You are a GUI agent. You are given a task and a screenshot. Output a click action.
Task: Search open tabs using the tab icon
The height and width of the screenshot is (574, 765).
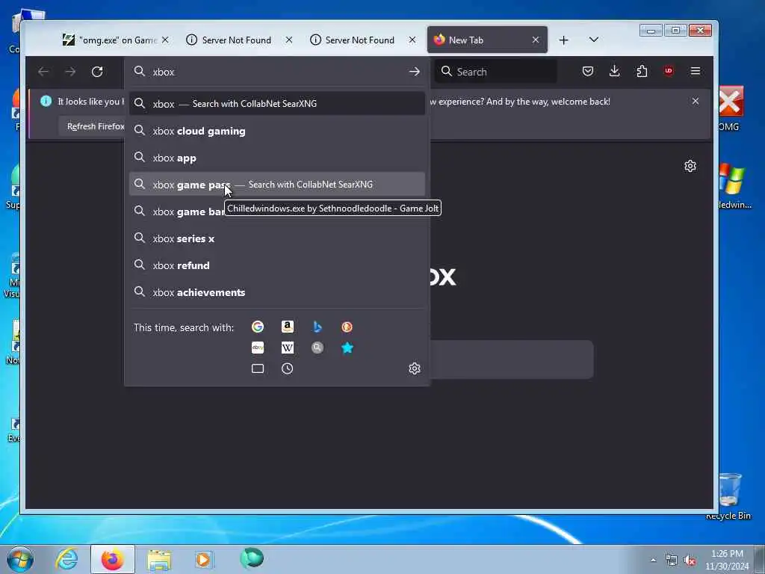click(258, 368)
